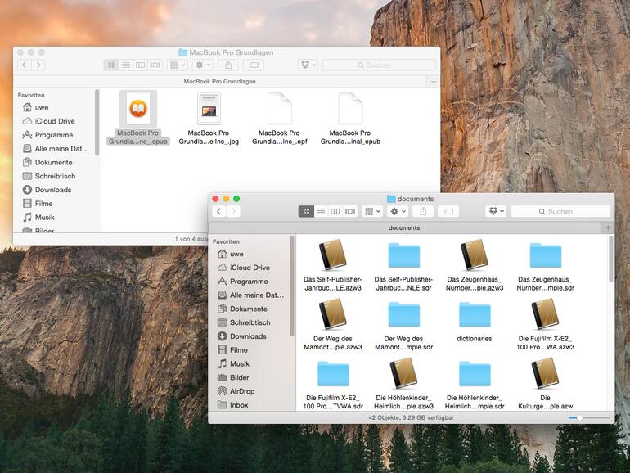
Task: Open the gear action menu in documents window
Action: [398, 211]
